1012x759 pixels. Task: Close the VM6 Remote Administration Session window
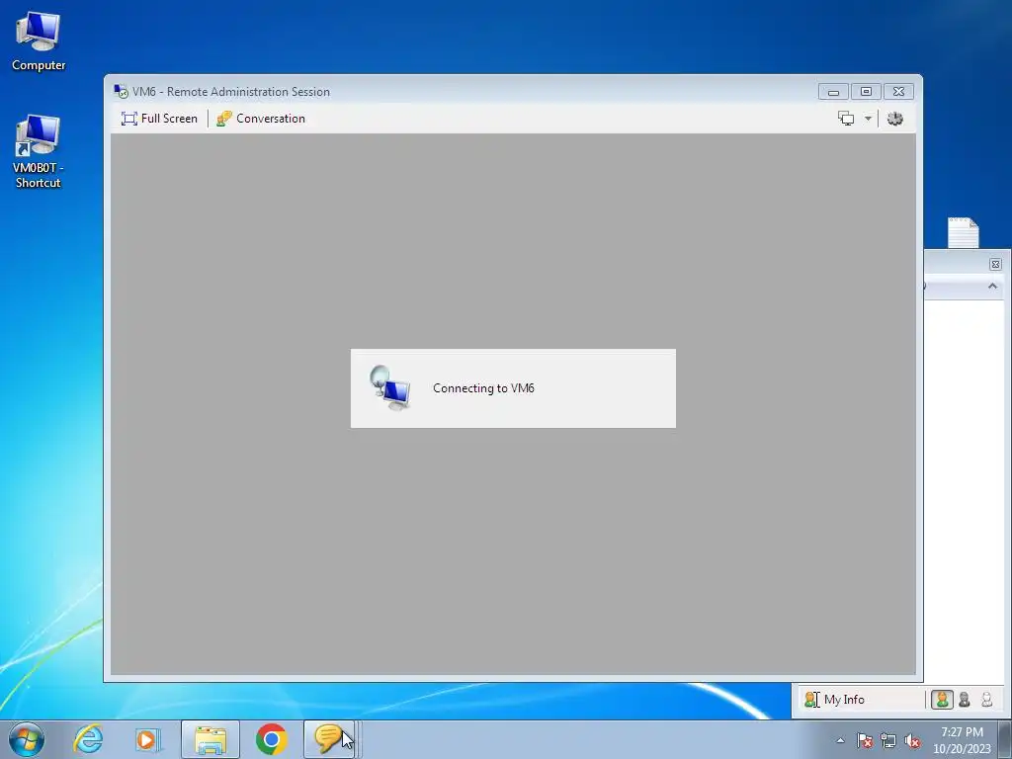coord(898,92)
